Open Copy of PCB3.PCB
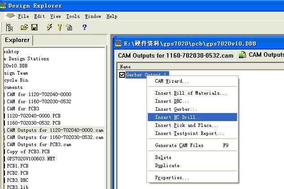The height and width of the screenshot is (189, 284). 28,151
